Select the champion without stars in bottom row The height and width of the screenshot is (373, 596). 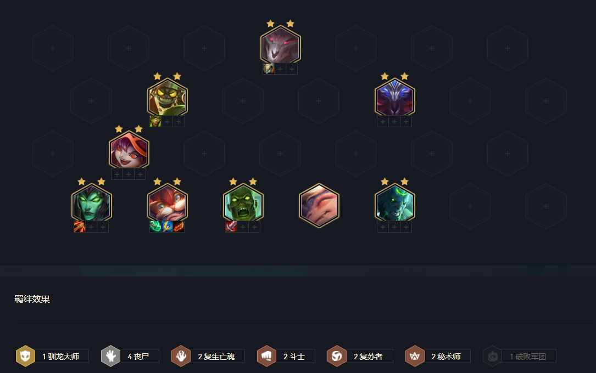[x=319, y=205]
